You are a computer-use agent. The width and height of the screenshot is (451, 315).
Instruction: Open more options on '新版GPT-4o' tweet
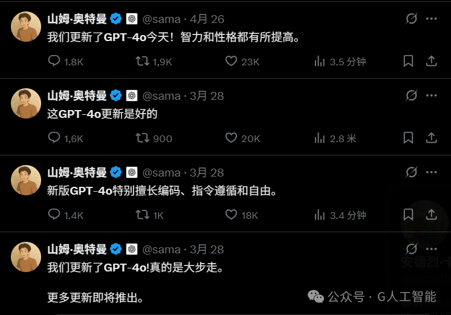click(x=432, y=172)
